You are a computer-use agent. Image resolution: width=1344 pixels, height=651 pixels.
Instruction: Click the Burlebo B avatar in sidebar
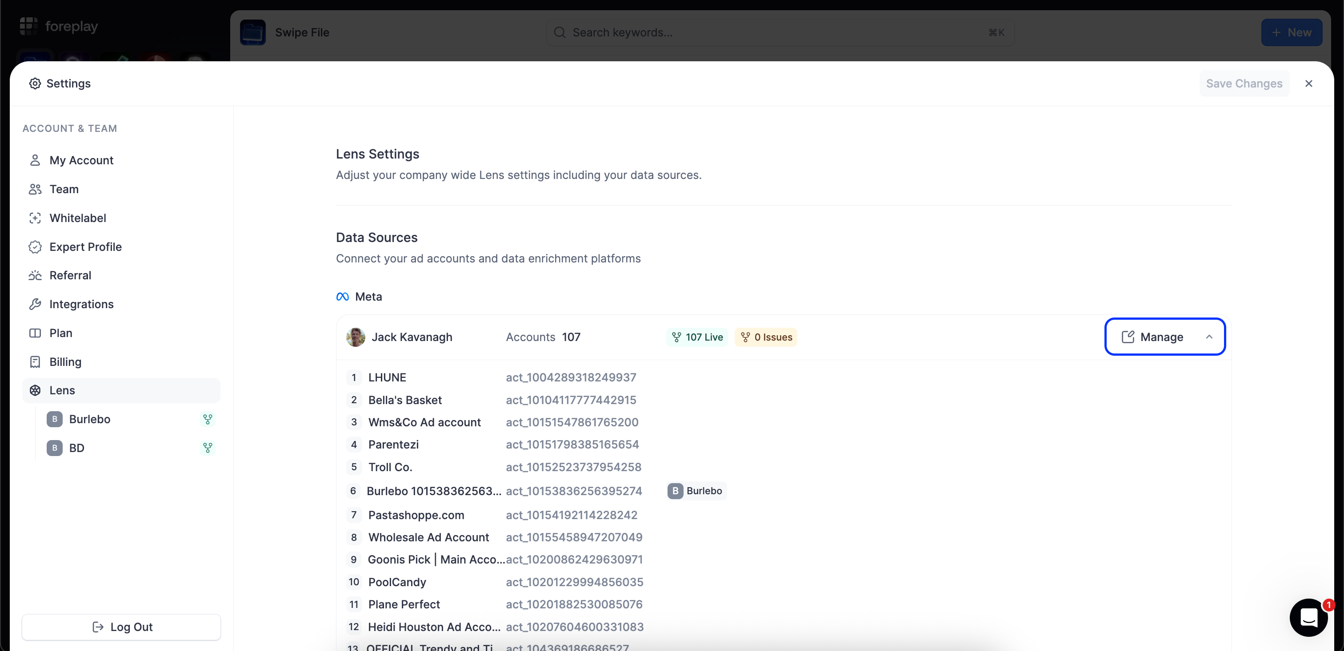click(54, 419)
